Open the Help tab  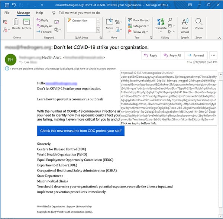[39, 13]
